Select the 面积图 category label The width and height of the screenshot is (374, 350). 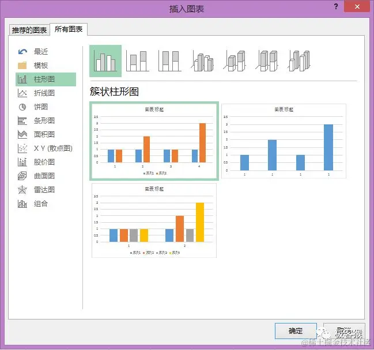(44, 134)
